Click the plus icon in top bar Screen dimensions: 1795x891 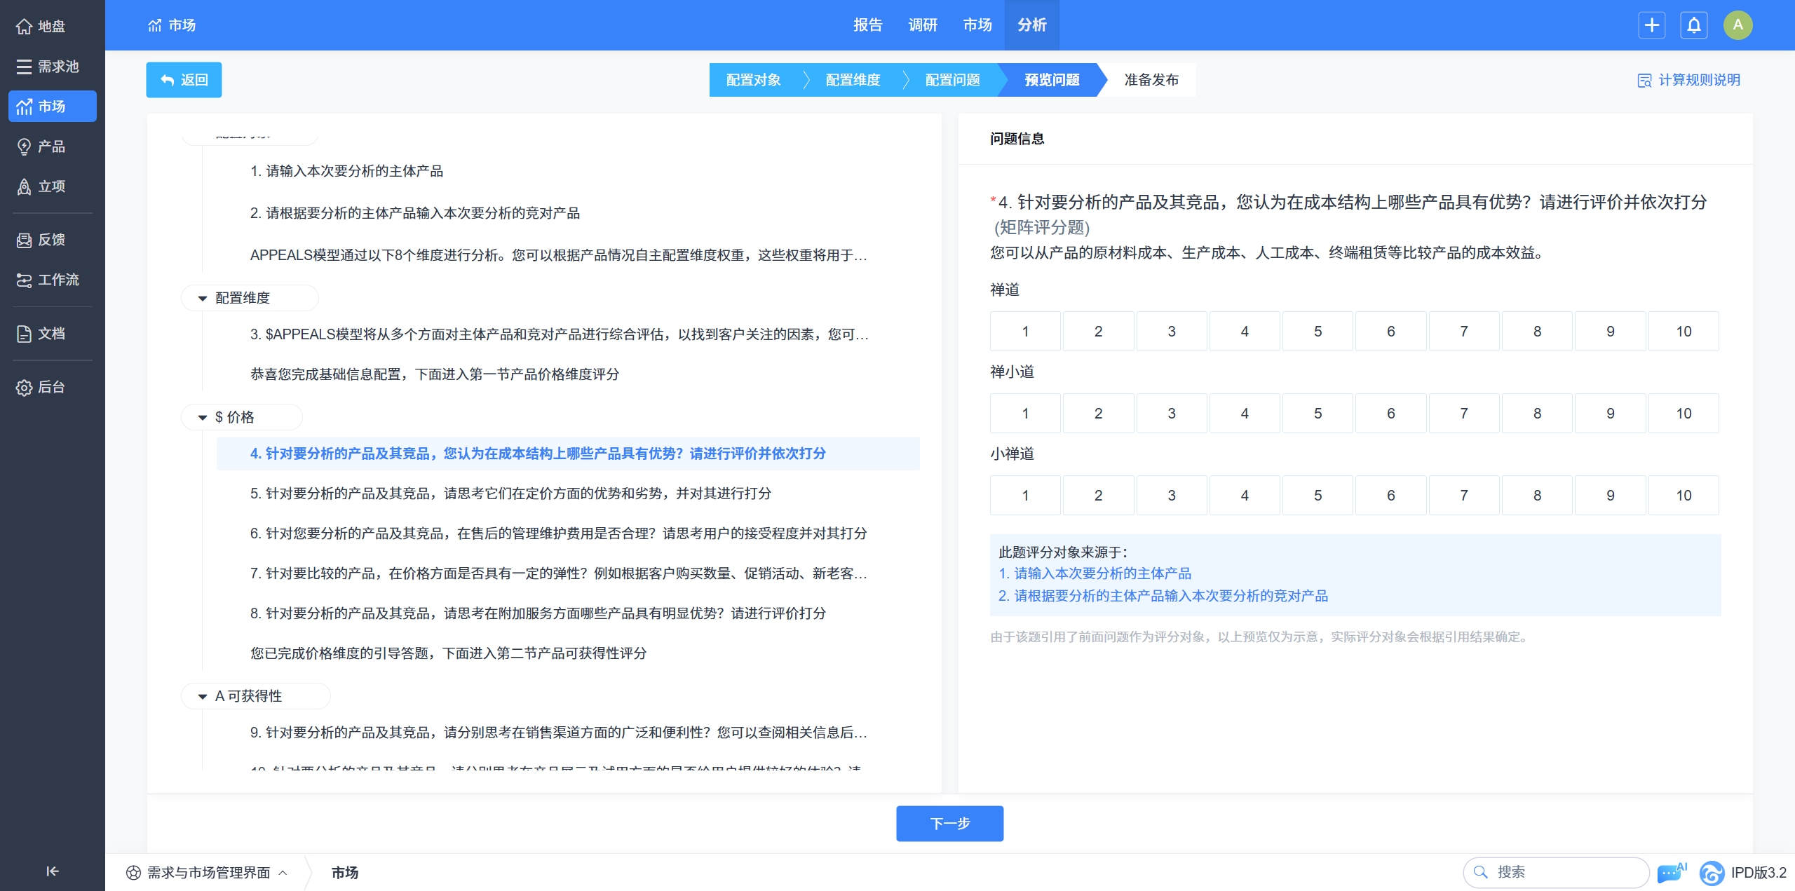[1651, 25]
